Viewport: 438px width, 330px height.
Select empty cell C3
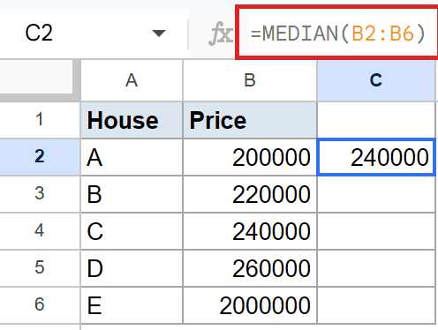coord(376,194)
